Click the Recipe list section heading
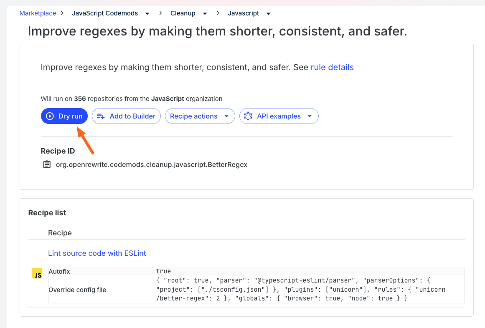This screenshot has width=485, height=328. (x=47, y=213)
